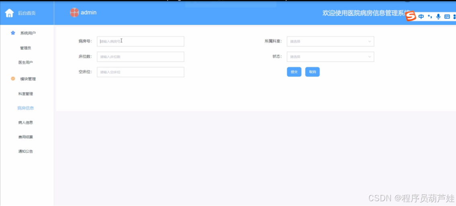Click the 床位数 field label
Screen dimensions: 456x206
(x=85, y=57)
